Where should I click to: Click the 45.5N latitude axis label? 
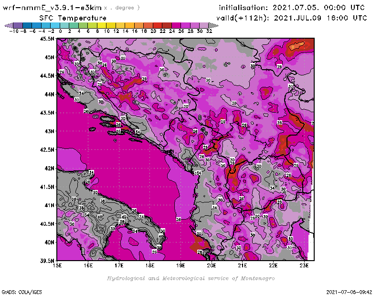point(47,39)
